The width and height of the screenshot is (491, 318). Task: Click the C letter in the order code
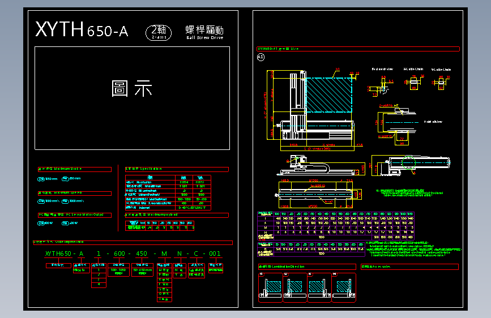point(196,253)
